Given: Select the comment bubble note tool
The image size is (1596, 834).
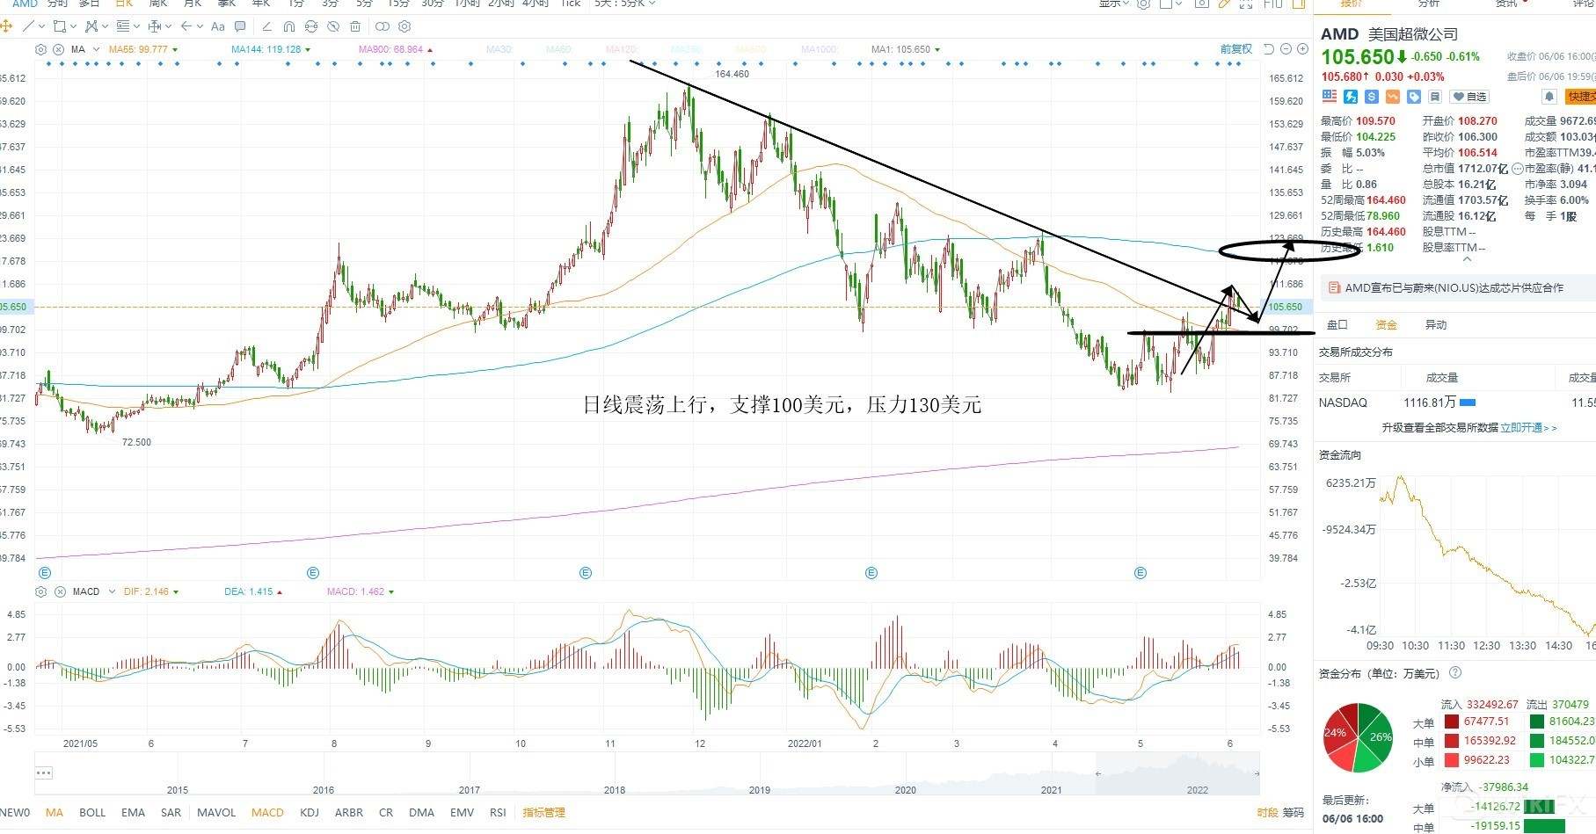Looking at the screenshot, I should (x=240, y=26).
